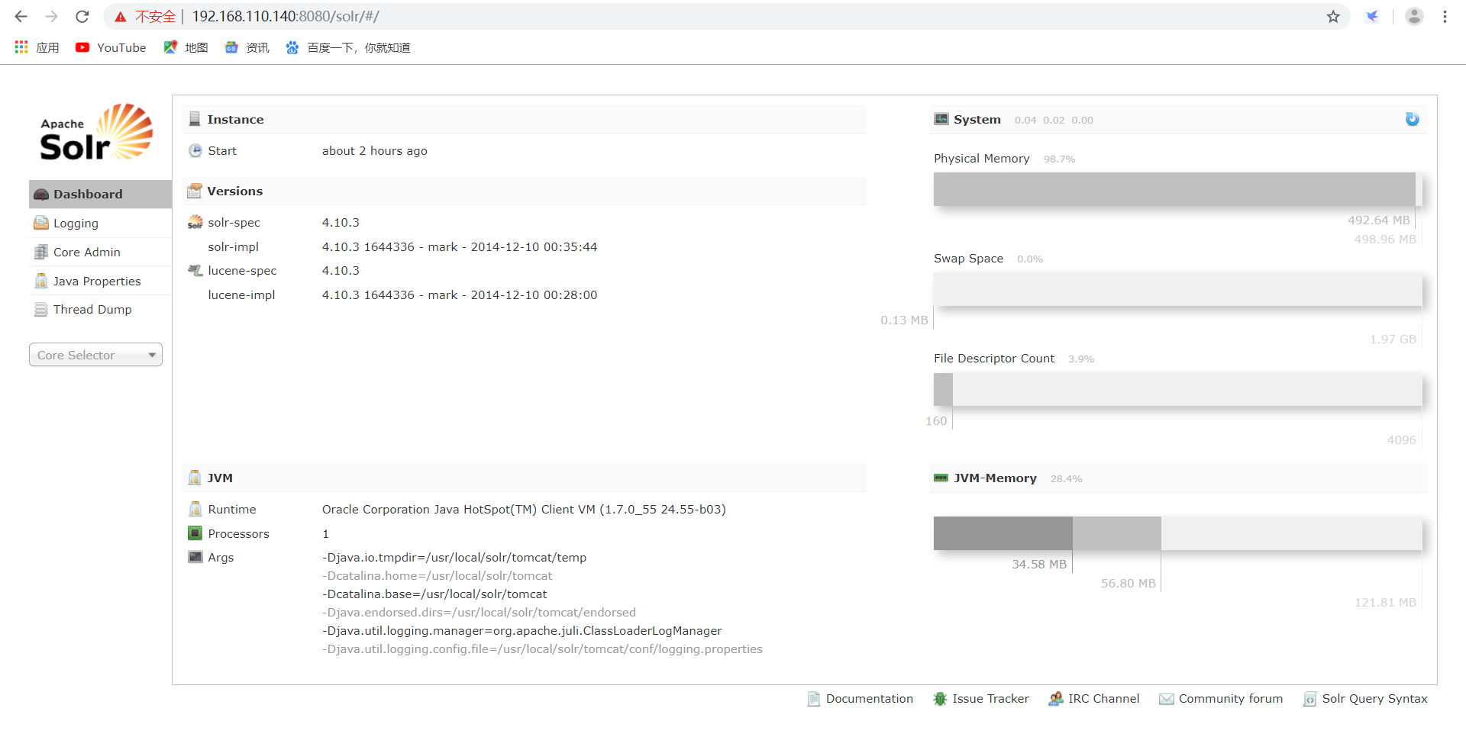The image size is (1466, 750).
Task: Click the Runtime row icon
Action: pos(195,509)
